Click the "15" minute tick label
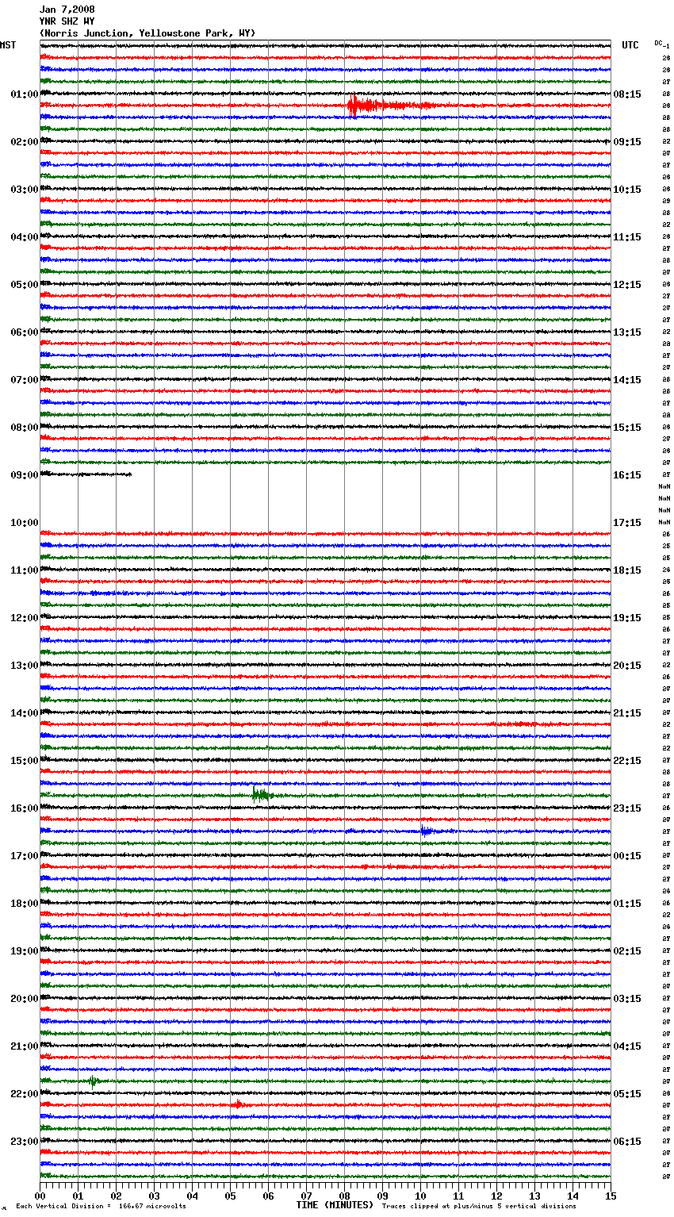Viewport: 674px width, 1217px height. coord(611,1196)
